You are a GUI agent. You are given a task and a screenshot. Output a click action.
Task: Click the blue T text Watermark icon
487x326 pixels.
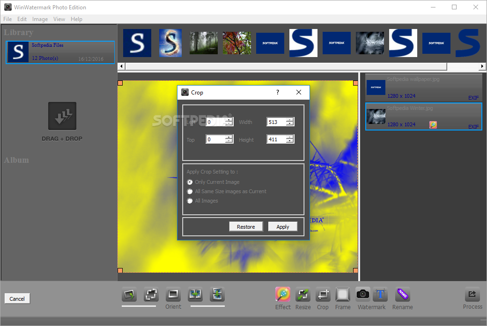pos(380,294)
